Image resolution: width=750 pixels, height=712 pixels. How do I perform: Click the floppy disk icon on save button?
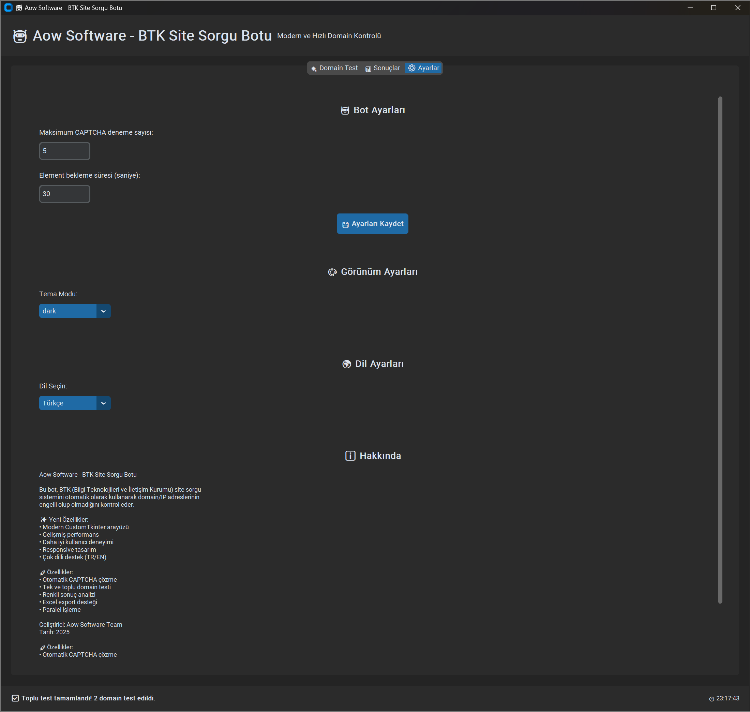345,225
